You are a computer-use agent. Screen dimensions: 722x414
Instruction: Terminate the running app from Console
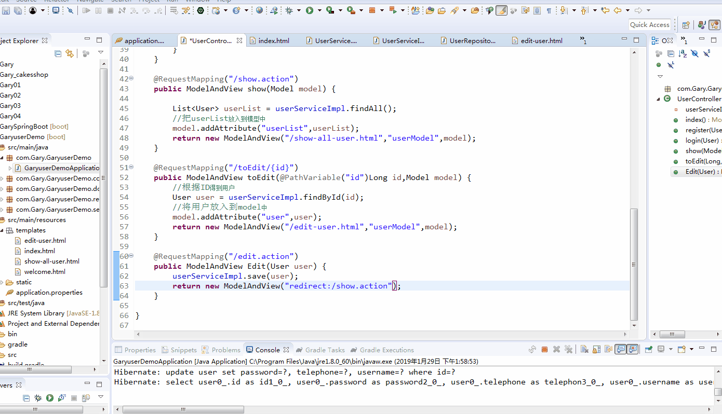coord(544,350)
